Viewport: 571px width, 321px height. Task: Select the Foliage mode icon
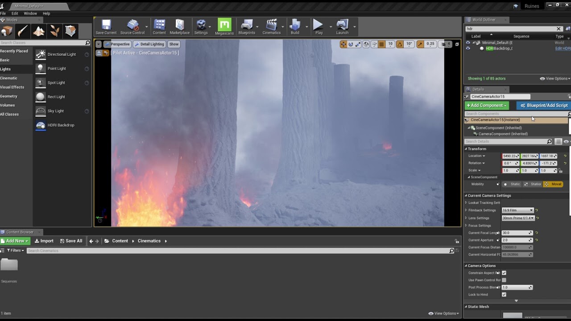pos(54,31)
